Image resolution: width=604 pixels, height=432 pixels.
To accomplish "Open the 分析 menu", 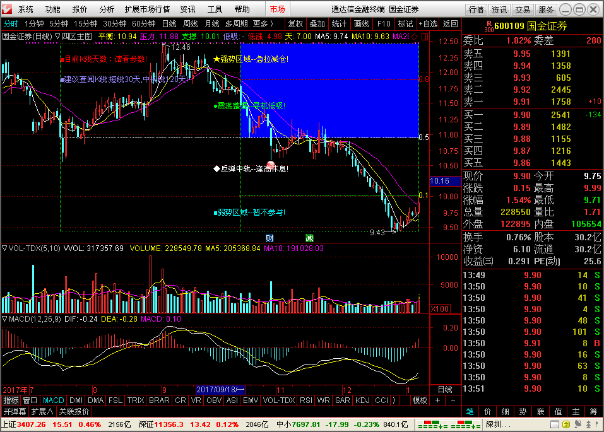I will (x=107, y=9).
